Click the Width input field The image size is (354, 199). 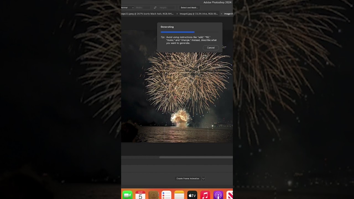147,8
